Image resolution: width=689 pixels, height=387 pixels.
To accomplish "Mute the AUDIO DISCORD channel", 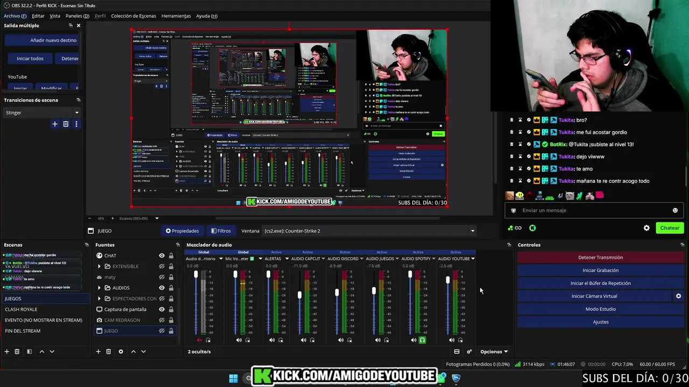I will [x=341, y=340].
